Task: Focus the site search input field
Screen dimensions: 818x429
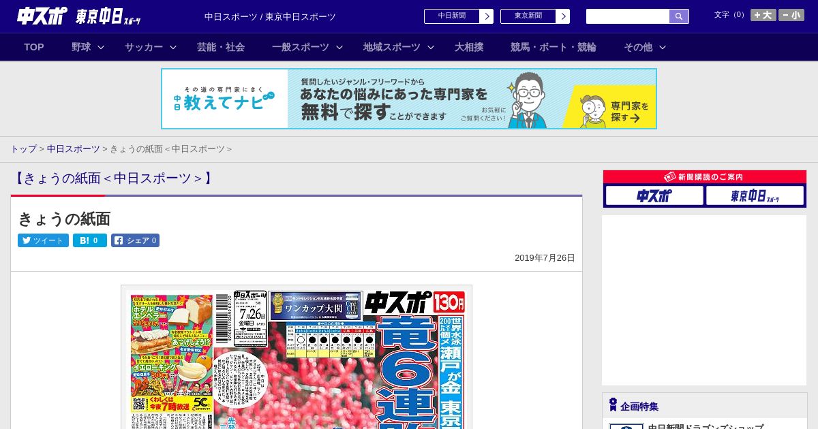Action: coord(628,16)
